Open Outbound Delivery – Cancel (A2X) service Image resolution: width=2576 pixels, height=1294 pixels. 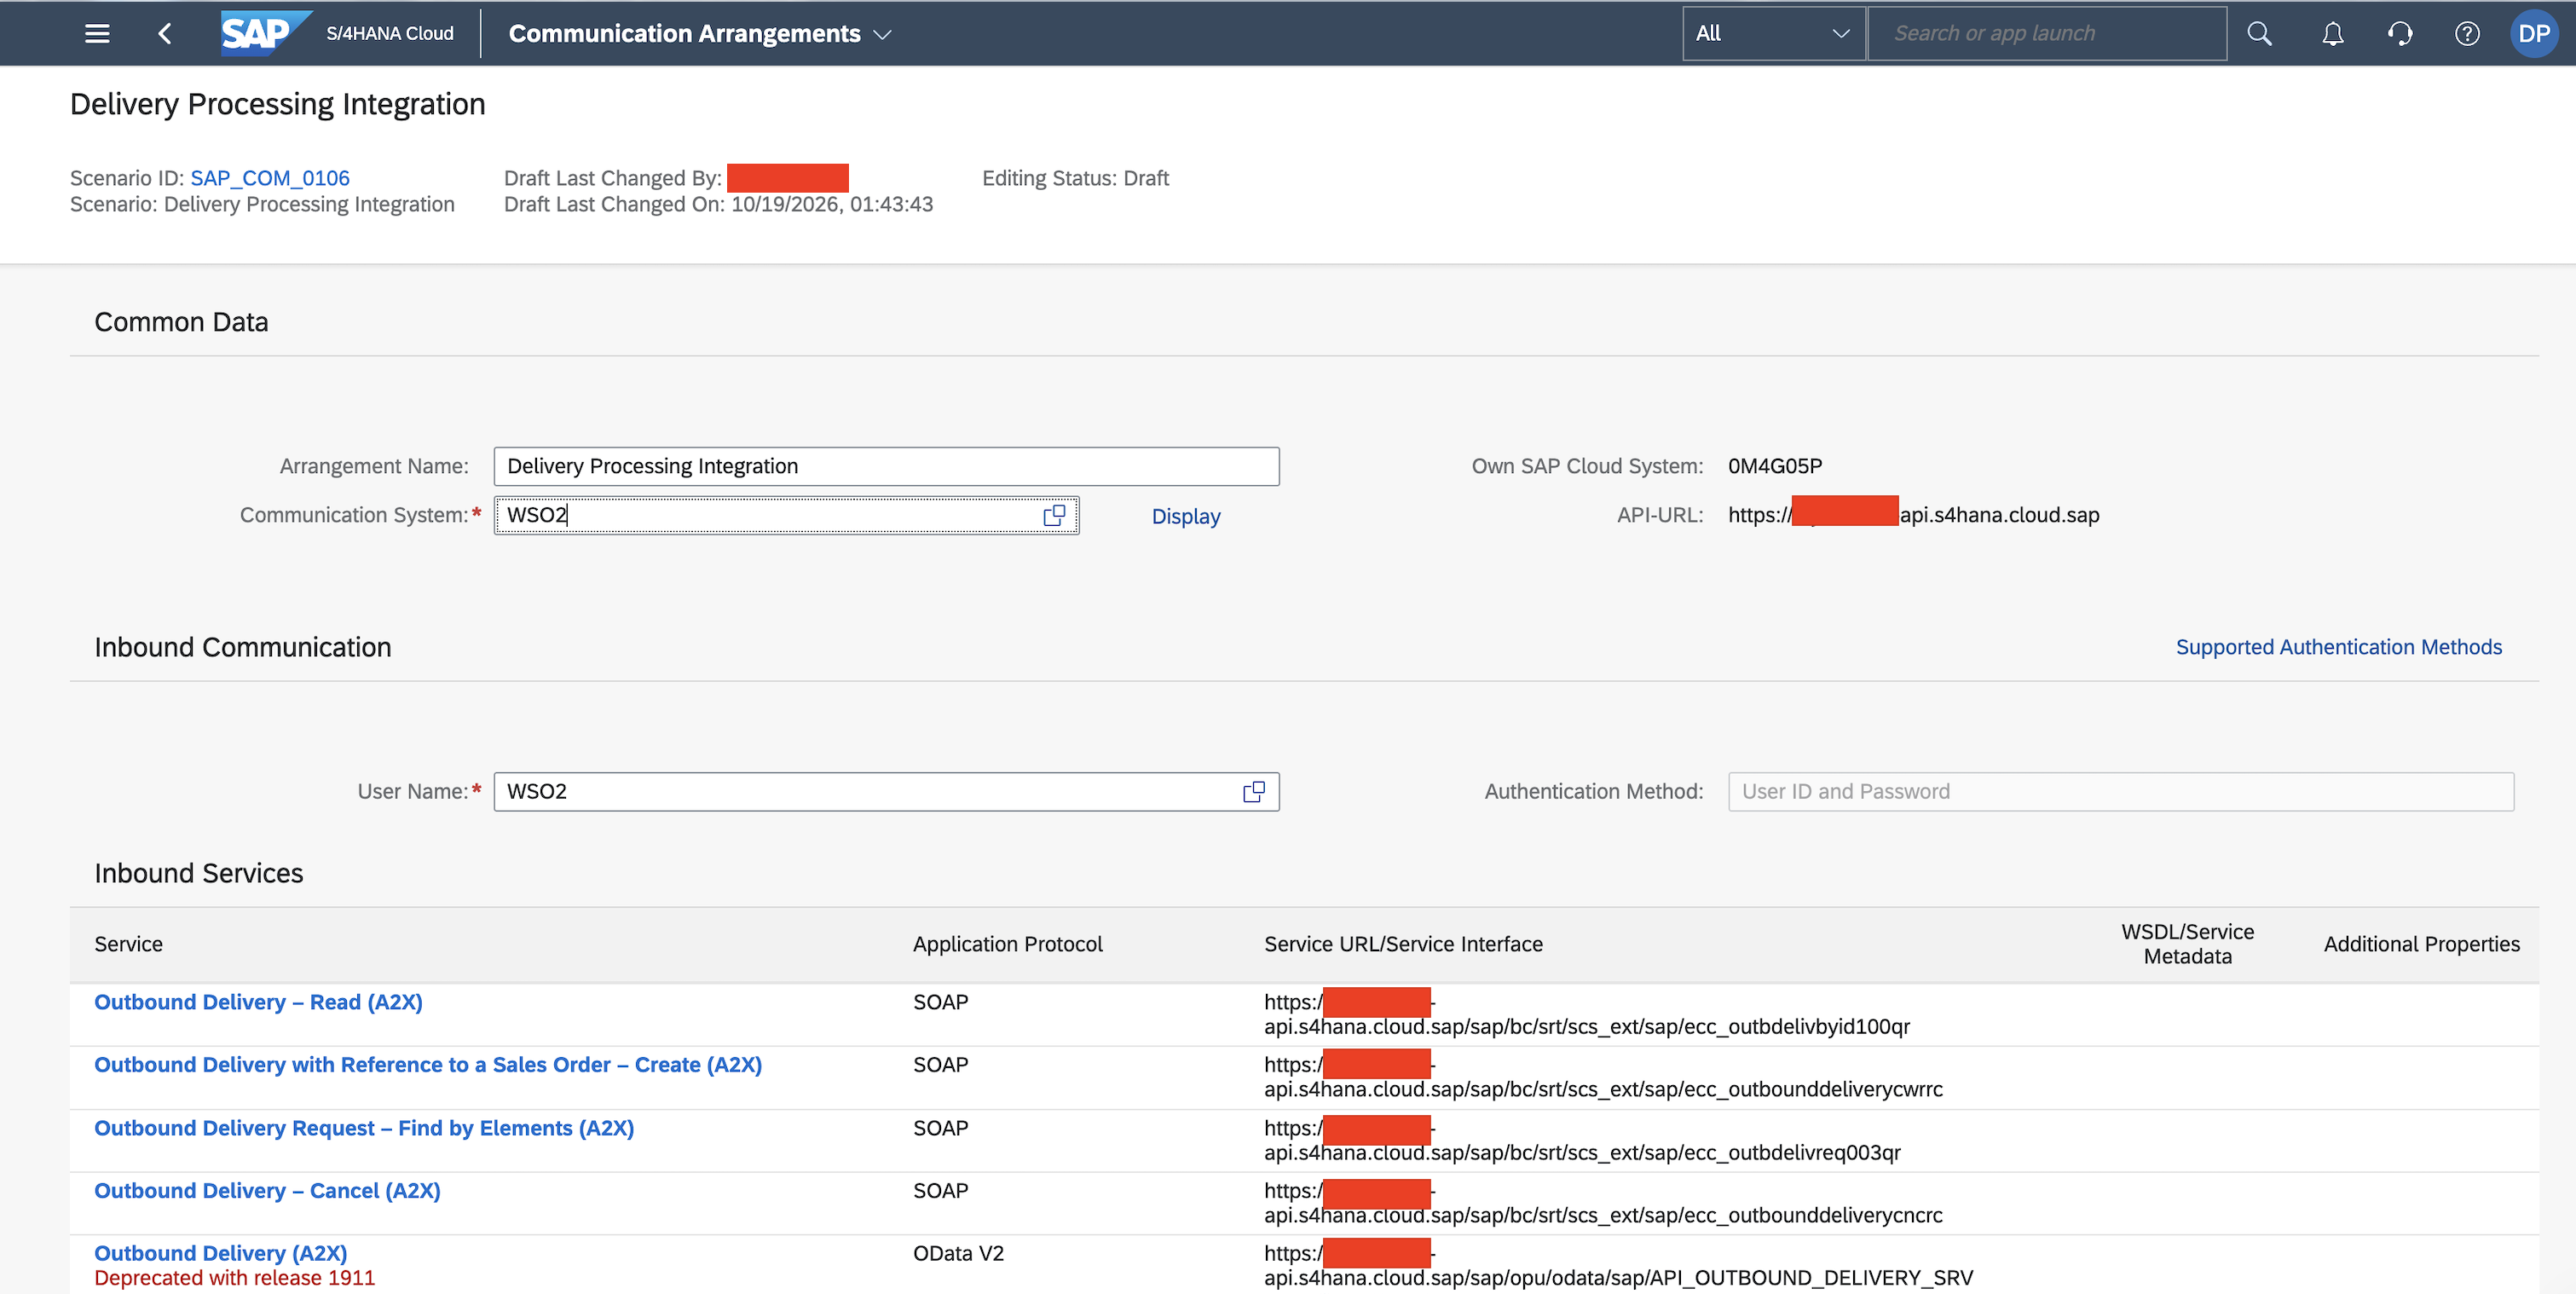(x=267, y=1191)
